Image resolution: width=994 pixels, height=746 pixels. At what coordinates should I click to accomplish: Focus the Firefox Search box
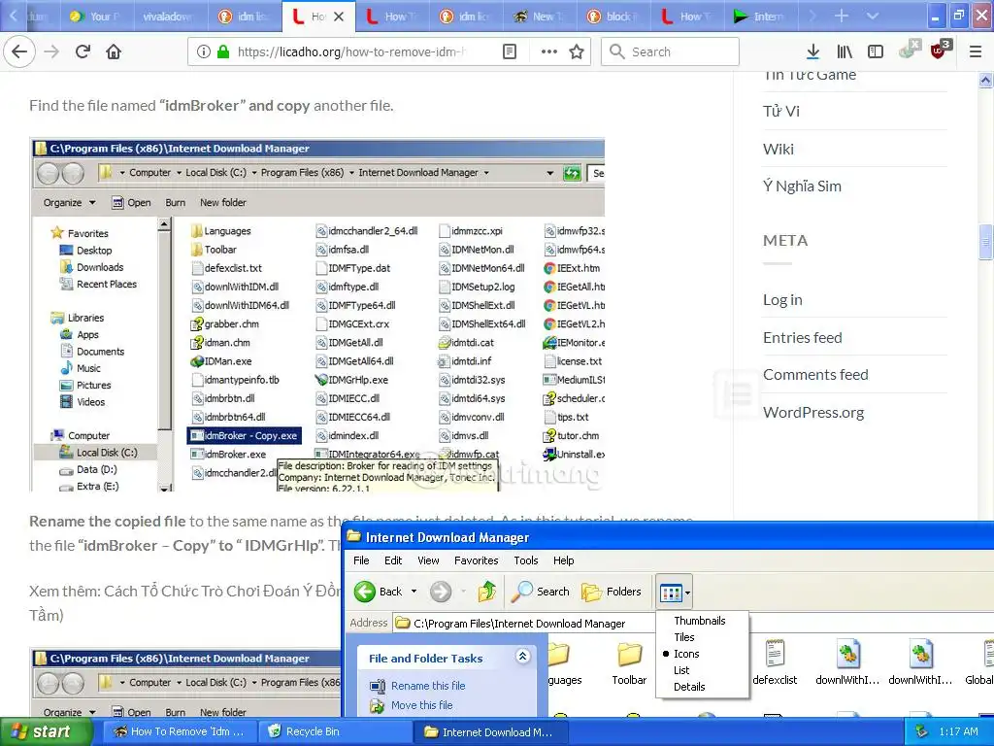point(670,51)
